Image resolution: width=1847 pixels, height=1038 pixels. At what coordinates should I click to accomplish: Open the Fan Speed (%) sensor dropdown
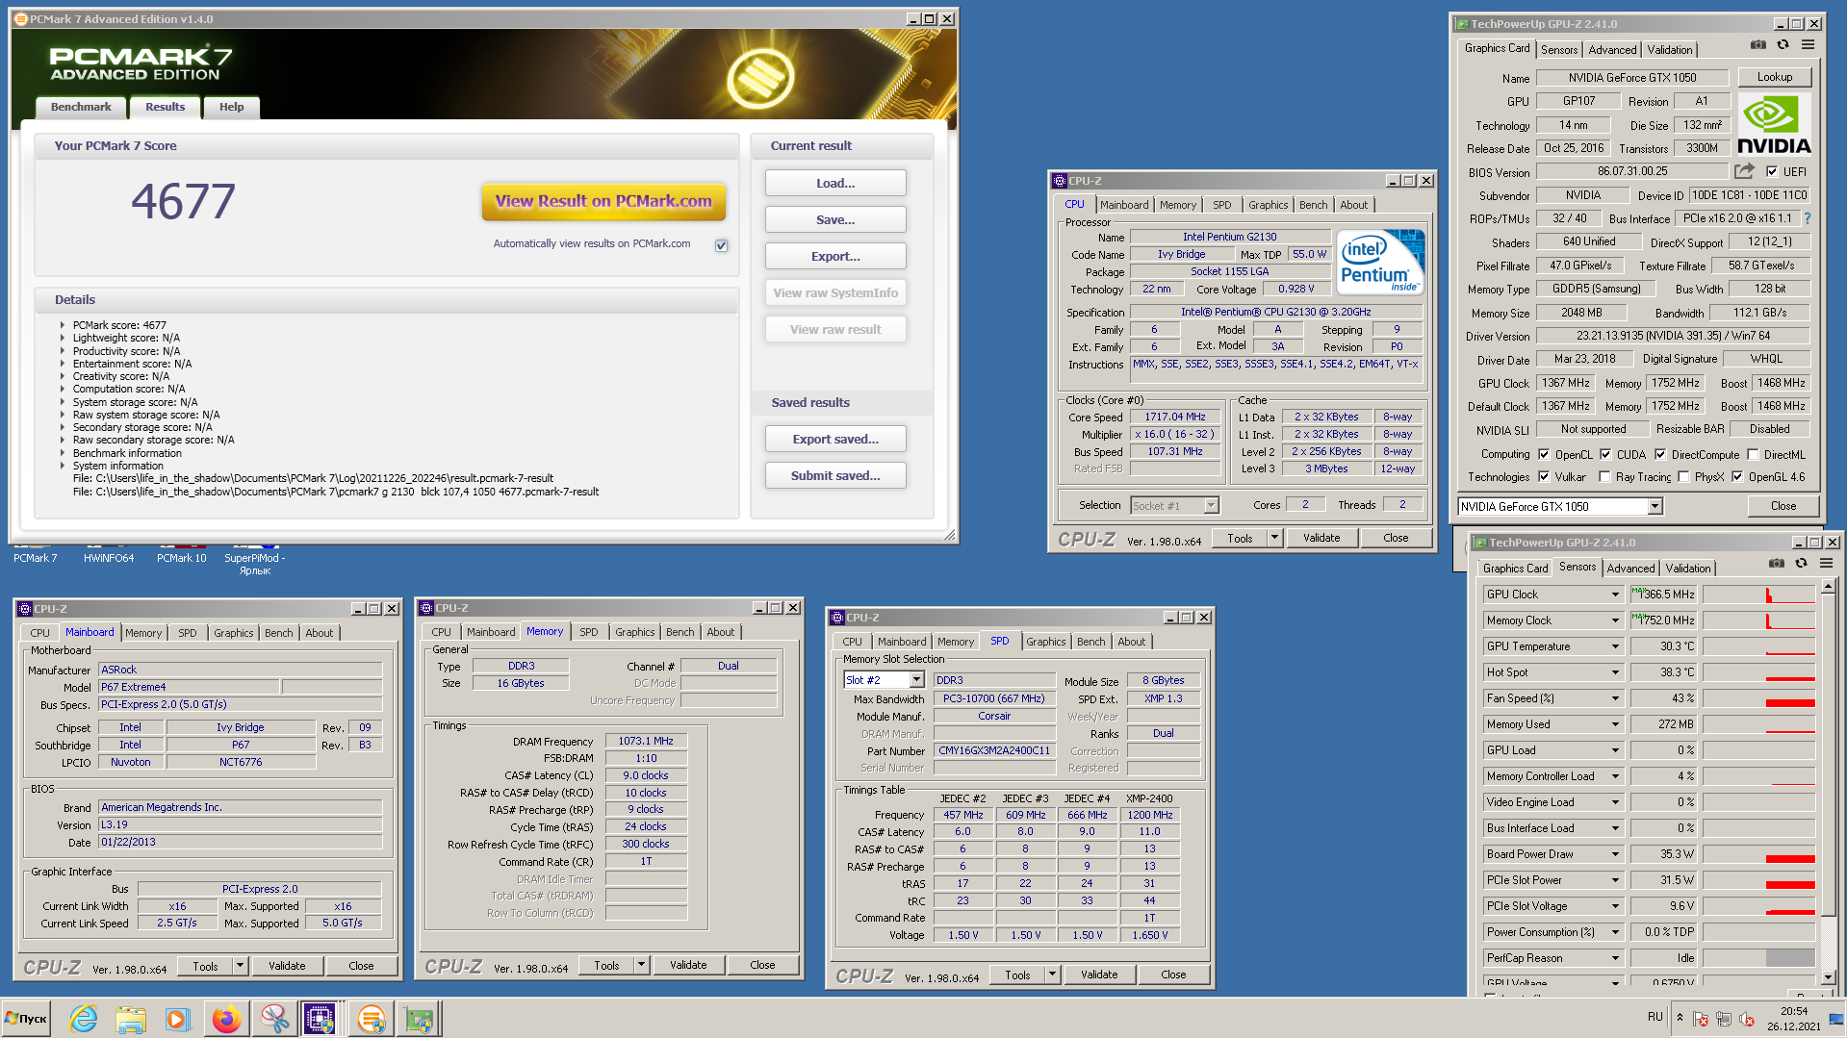[x=1615, y=698]
